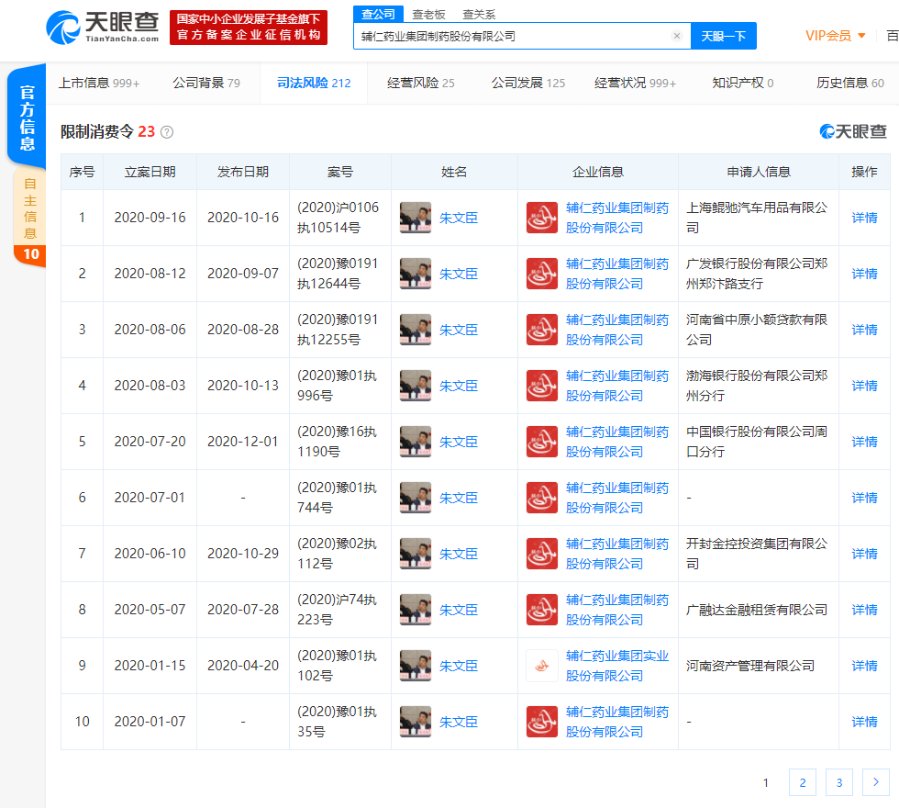Click name link 朱文臣 in row 4

click(x=459, y=386)
